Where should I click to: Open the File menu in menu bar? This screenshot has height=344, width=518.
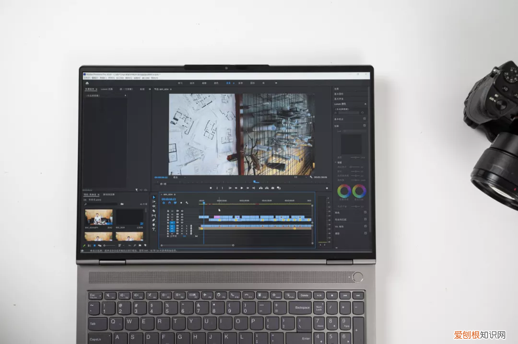[87, 78]
